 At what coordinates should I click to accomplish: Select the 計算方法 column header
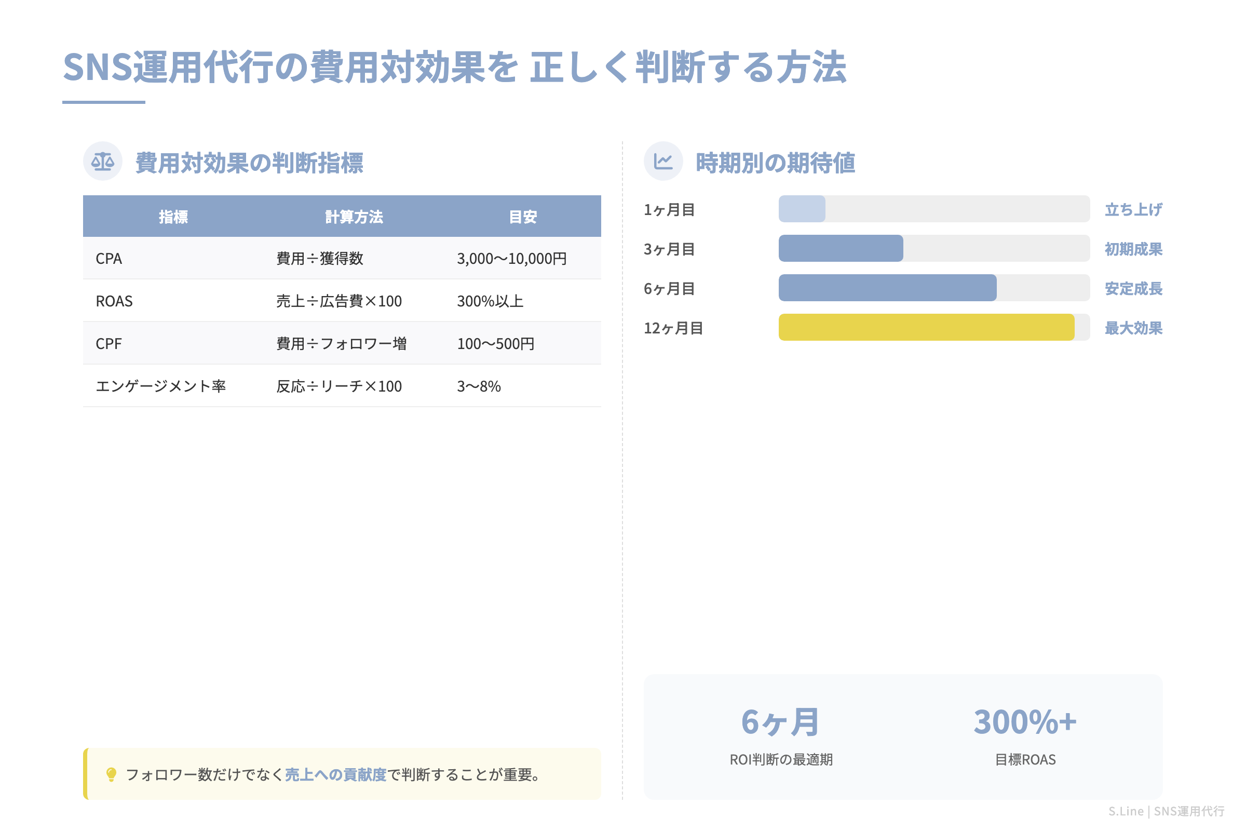(x=355, y=216)
